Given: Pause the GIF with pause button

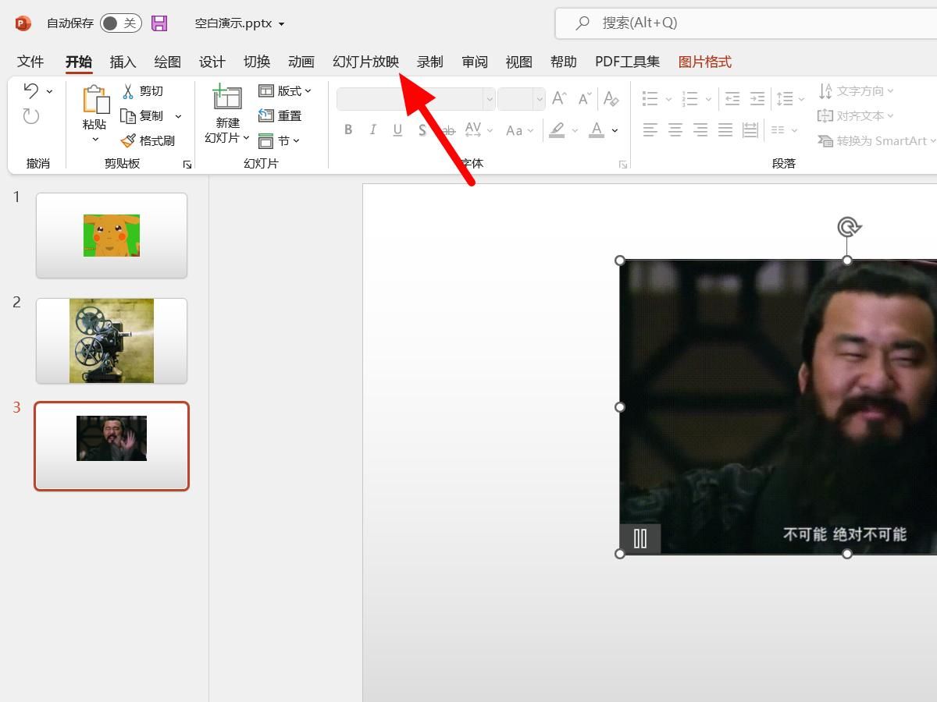Looking at the screenshot, I should [640, 538].
